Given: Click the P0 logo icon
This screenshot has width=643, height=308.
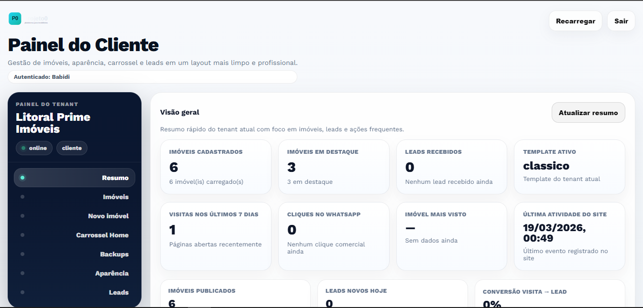Looking at the screenshot, I should (x=15, y=18).
